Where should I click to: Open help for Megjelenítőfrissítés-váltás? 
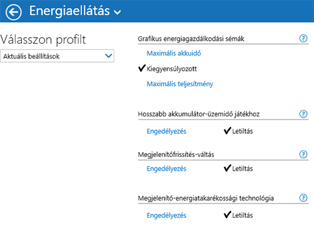[303, 154]
